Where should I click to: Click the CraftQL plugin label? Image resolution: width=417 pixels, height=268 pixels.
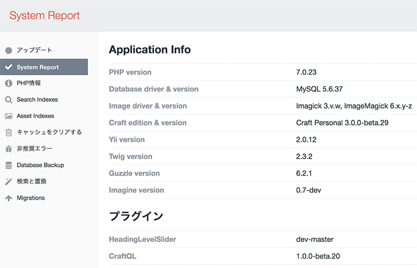point(122,256)
